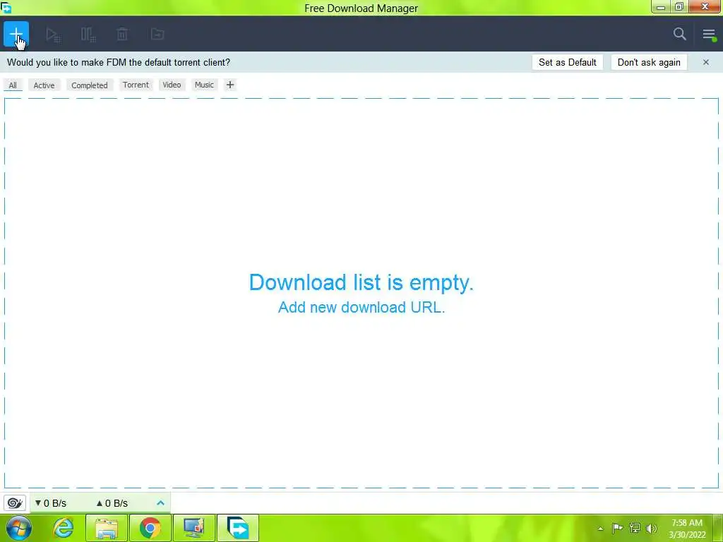Open the search magnifier icon
723x542 pixels.
(x=680, y=34)
